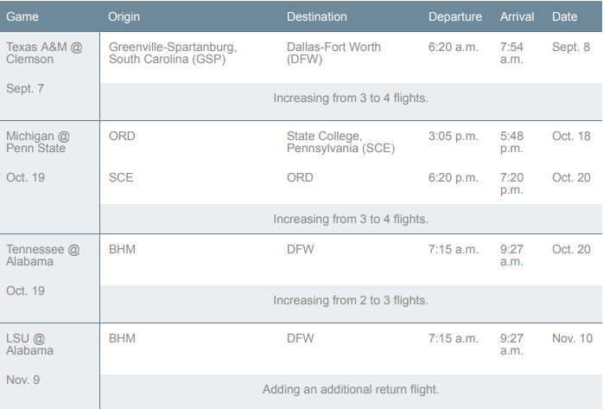Click the Departure column header
This screenshot has width=603, height=409.
(455, 17)
